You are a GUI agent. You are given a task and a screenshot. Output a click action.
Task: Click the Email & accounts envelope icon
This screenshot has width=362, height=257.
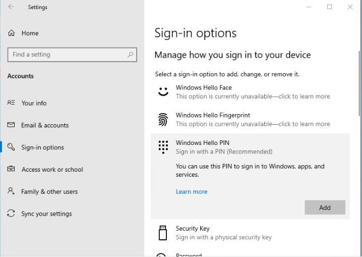pyautogui.click(x=11, y=125)
